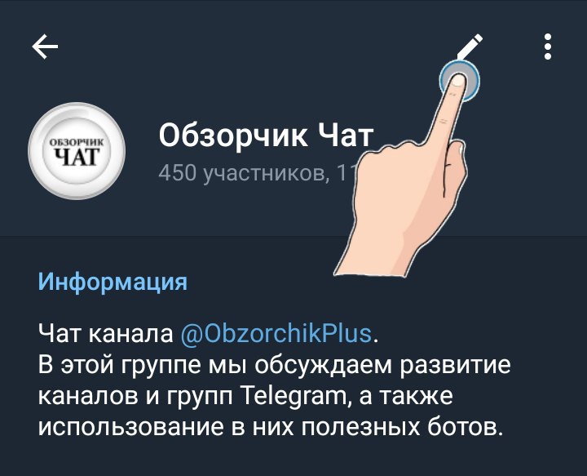Click the small ОБЗОРЧИК text in the avatar
Image resolution: width=587 pixels, height=476 pixels.
(77, 142)
